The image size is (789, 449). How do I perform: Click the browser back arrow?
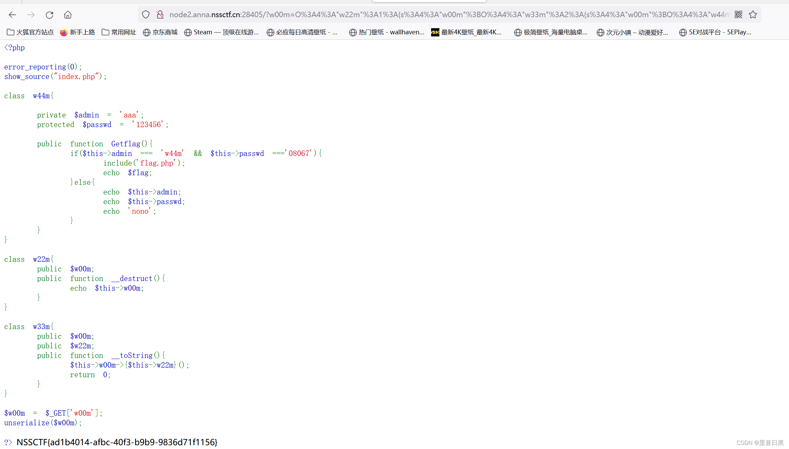(x=12, y=15)
